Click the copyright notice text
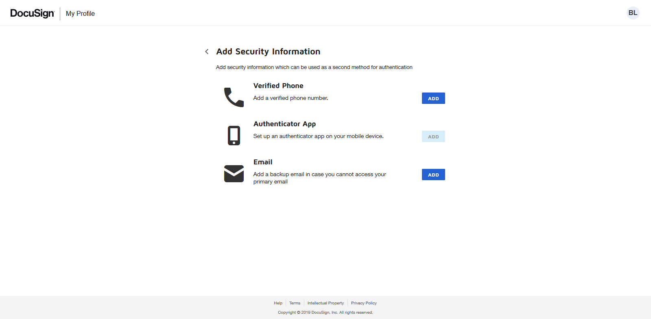 point(325,313)
